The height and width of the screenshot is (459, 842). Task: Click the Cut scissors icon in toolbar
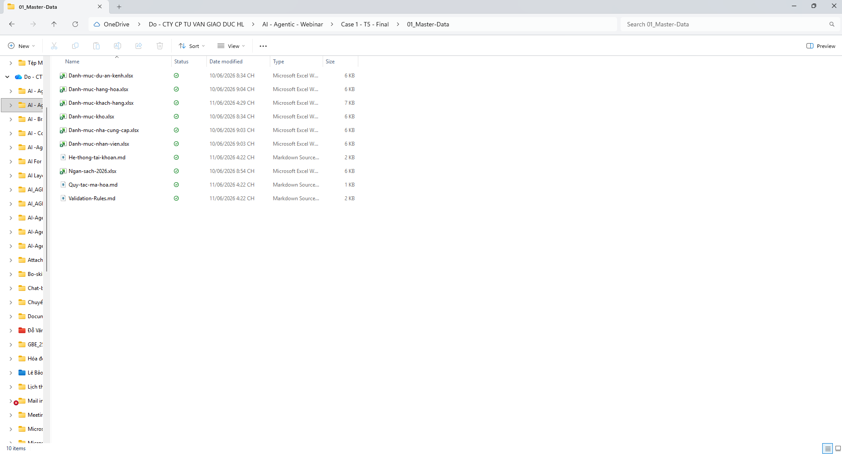pyautogui.click(x=54, y=46)
